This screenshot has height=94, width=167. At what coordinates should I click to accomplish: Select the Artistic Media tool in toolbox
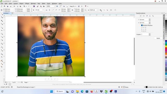pos(2,30)
